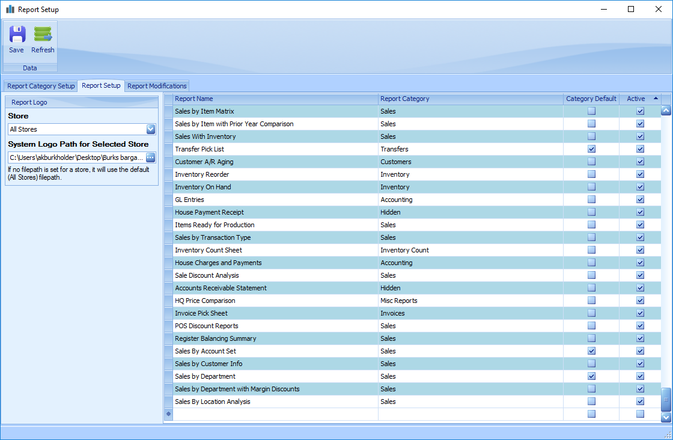The image size is (673, 440).
Task: Click the browse ellipsis button for logo path
Action: (150, 157)
